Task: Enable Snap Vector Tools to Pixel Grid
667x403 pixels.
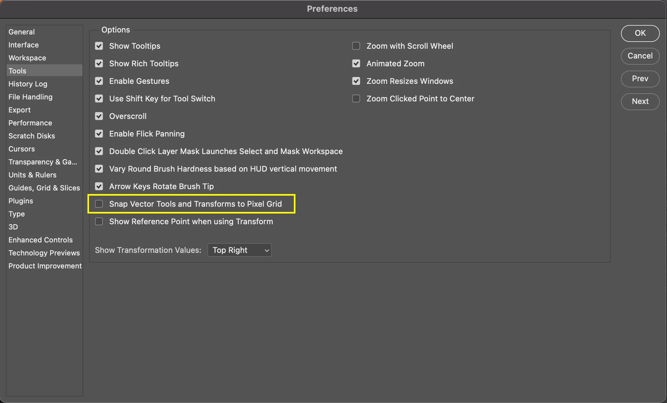Action: pyautogui.click(x=99, y=204)
